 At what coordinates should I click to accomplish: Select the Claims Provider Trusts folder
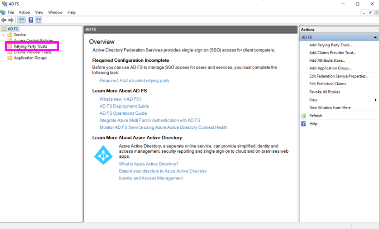click(x=32, y=52)
